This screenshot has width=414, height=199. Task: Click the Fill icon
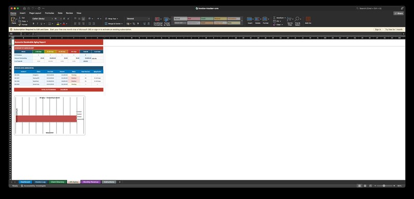pos(274,21)
